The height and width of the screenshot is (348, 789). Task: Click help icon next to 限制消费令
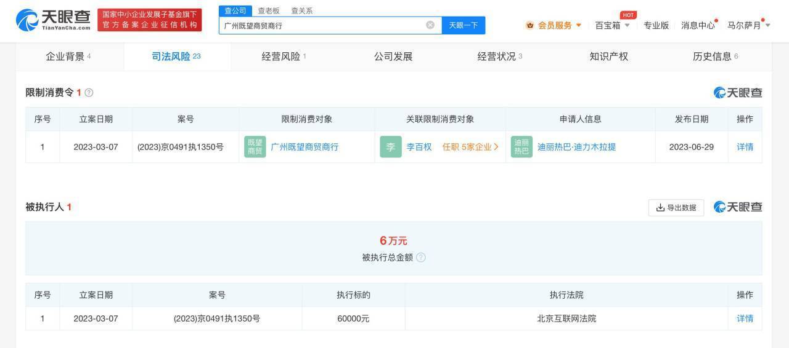89,93
